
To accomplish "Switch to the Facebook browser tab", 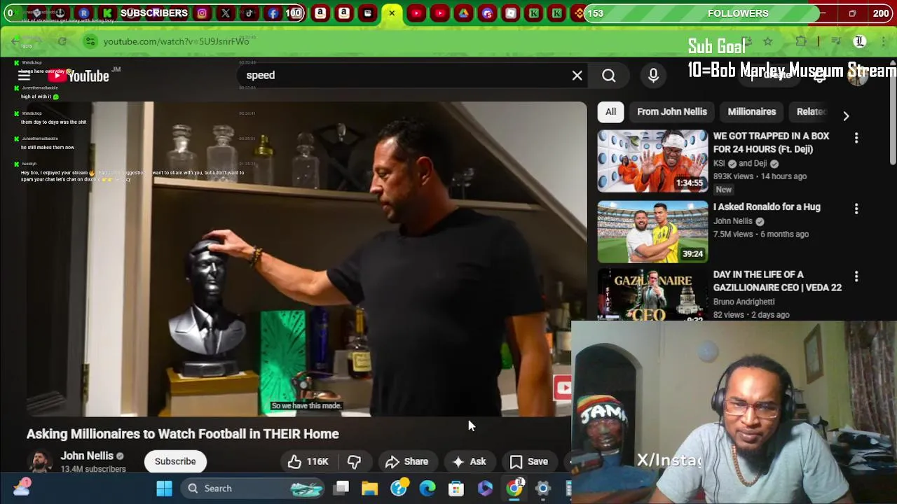I will point(273,13).
